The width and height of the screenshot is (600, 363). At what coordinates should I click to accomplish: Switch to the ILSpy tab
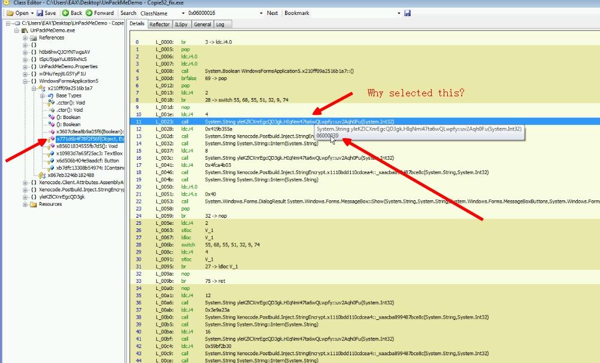[x=181, y=25]
